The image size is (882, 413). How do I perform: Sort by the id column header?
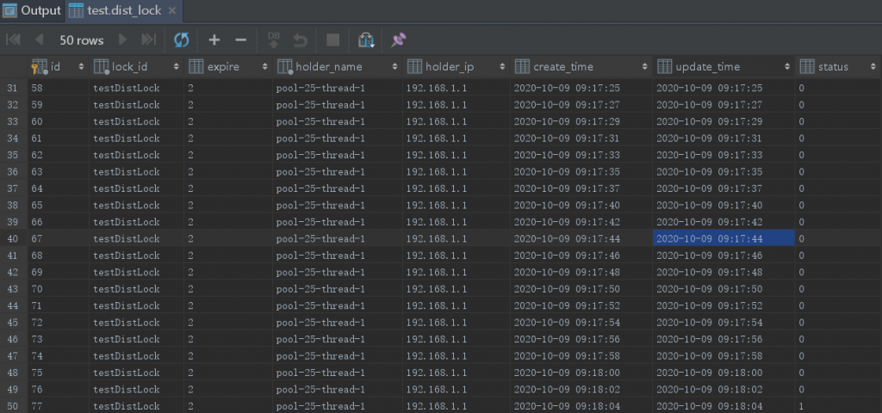[x=58, y=67]
